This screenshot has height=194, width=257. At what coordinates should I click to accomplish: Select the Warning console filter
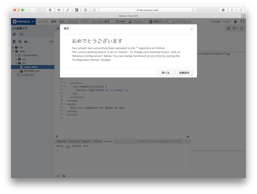pos(76,146)
